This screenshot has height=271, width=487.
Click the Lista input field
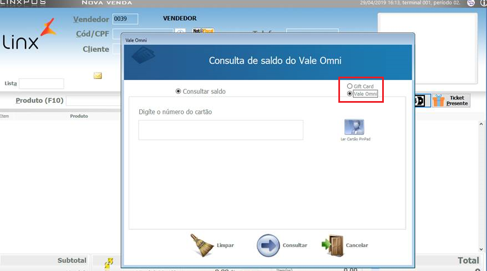coord(41,84)
